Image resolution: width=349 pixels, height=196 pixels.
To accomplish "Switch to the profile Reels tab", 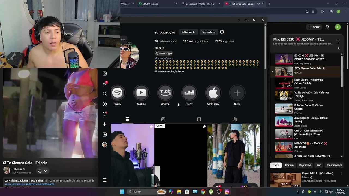I will coord(163,119).
